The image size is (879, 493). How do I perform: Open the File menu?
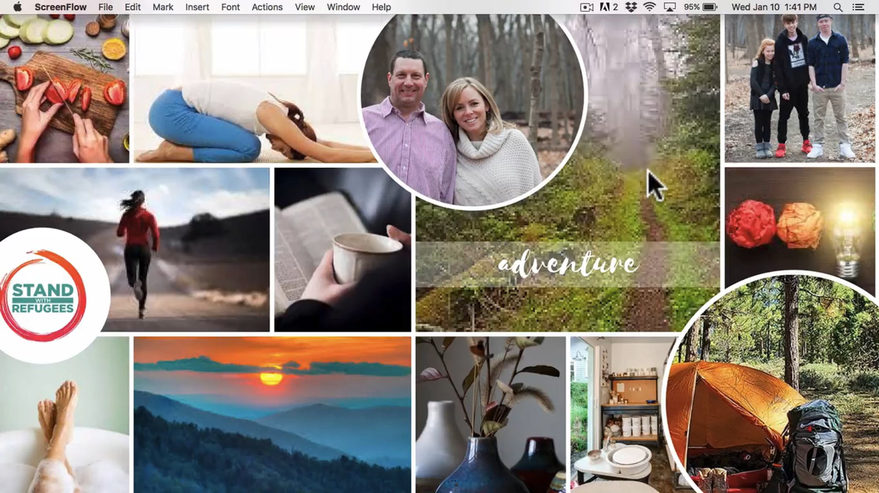105,7
